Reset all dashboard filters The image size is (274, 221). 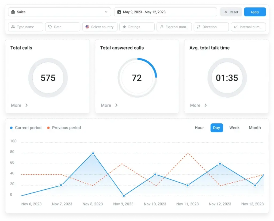[x=231, y=12]
